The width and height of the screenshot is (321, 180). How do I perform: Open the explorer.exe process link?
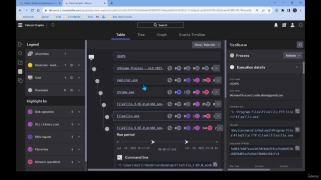pyautogui.click(x=127, y=80)
